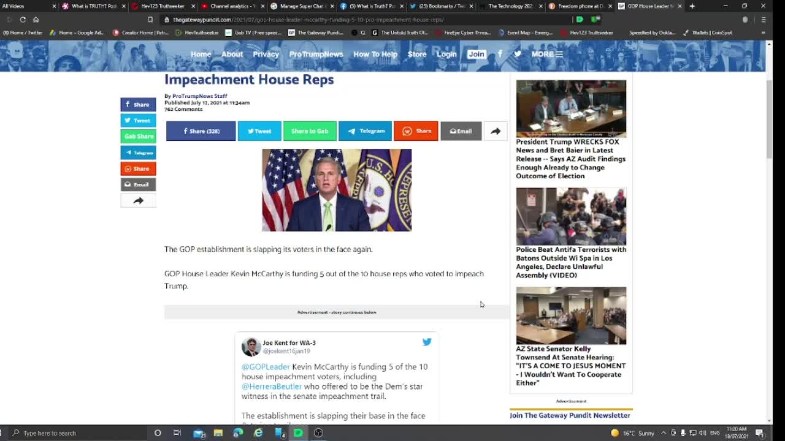Click sidebar Facebook Share button
Viewport: 785px width, 441px height.
point(138,104)
